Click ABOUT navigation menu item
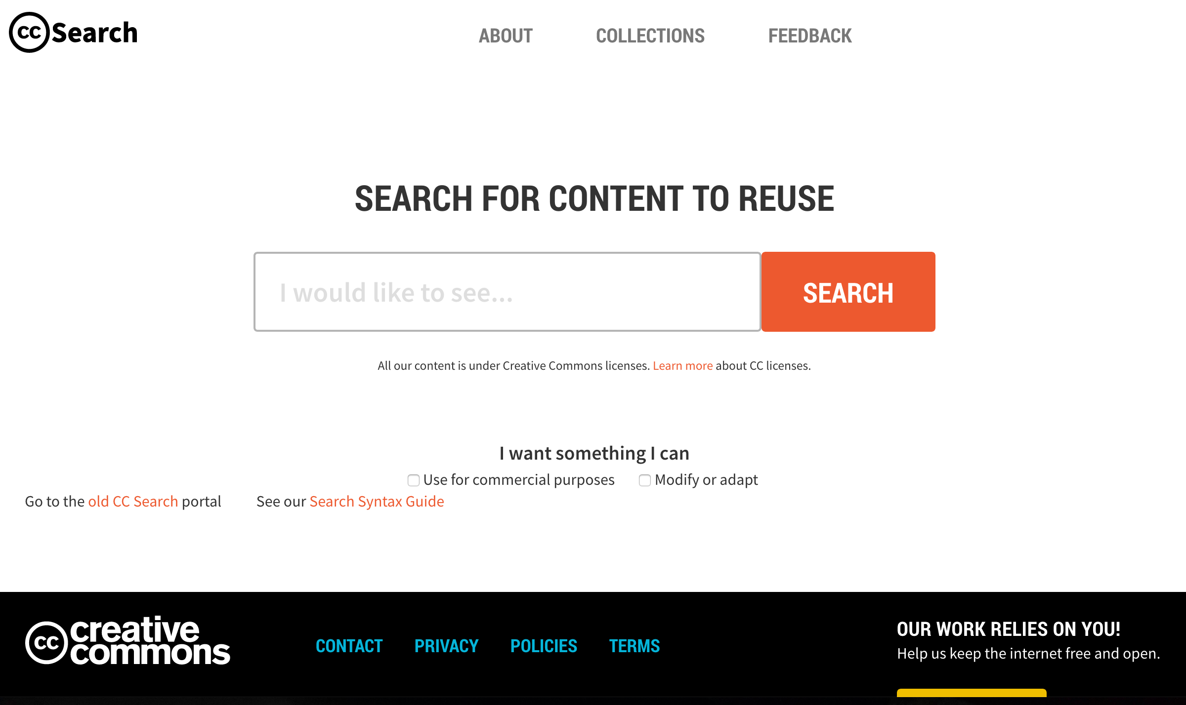 click(506, 35)
